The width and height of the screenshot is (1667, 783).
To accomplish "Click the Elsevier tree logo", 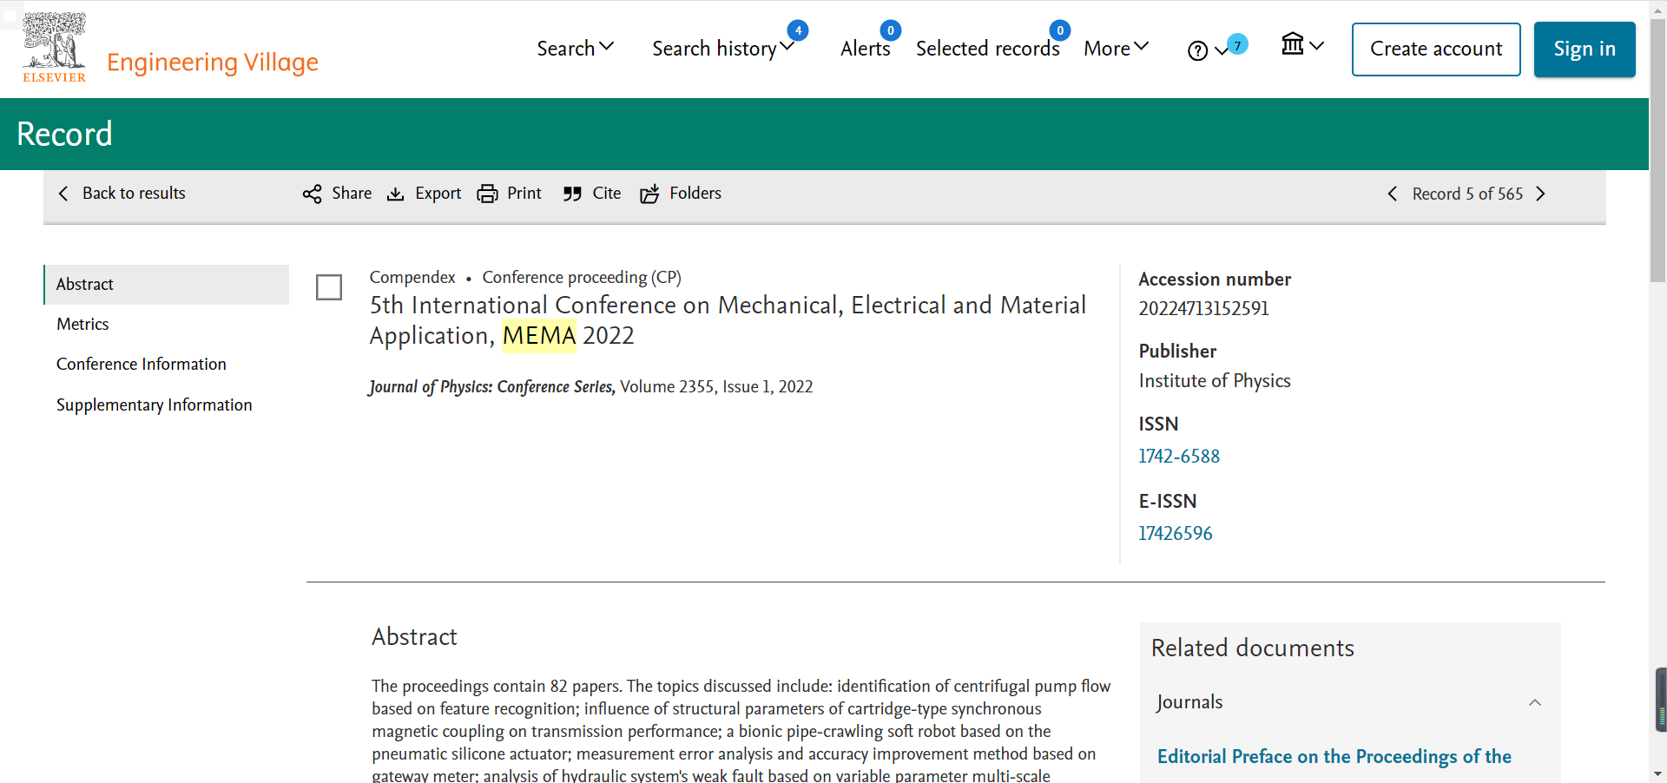I will click(x=54, y=48).
